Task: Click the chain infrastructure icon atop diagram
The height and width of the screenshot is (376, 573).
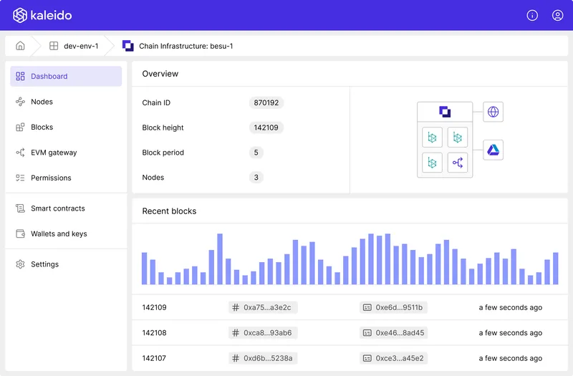Action: [445, 112]
